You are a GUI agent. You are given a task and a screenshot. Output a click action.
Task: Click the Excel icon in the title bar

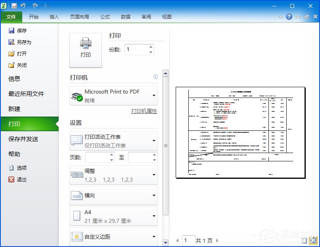tap(4, 5)
